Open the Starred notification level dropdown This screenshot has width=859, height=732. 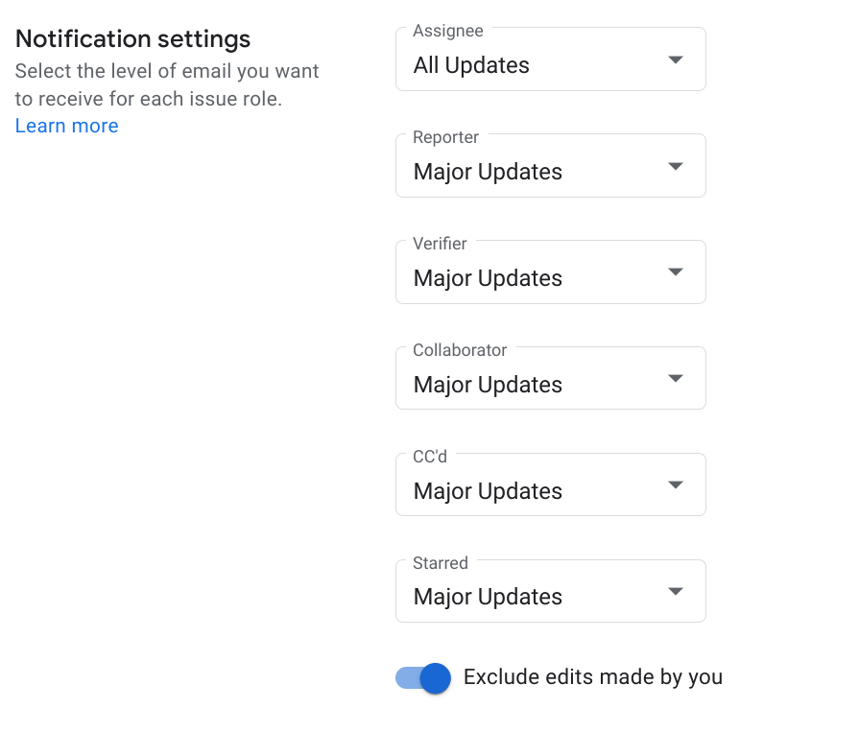pos(551,591)
